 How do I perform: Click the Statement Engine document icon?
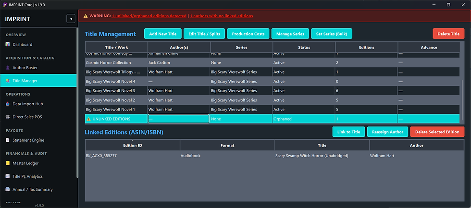8,140
